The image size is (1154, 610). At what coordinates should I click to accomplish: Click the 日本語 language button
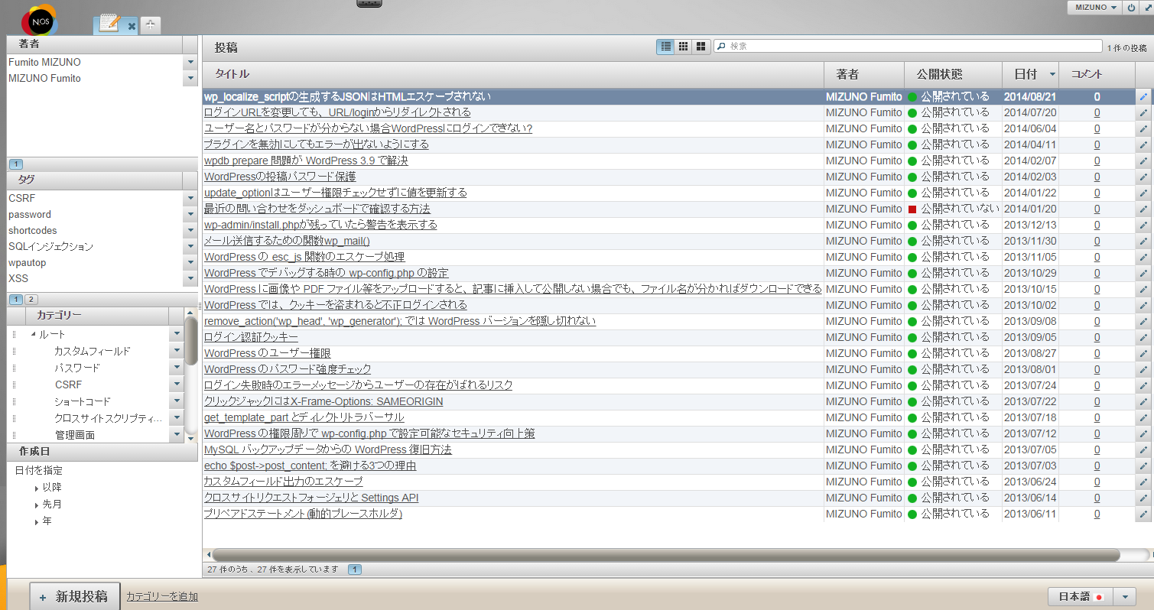coord(1081,596)
